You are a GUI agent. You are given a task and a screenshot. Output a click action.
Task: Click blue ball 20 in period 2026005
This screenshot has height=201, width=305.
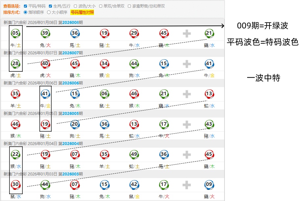pyautogui.click(x=75, y=124)
